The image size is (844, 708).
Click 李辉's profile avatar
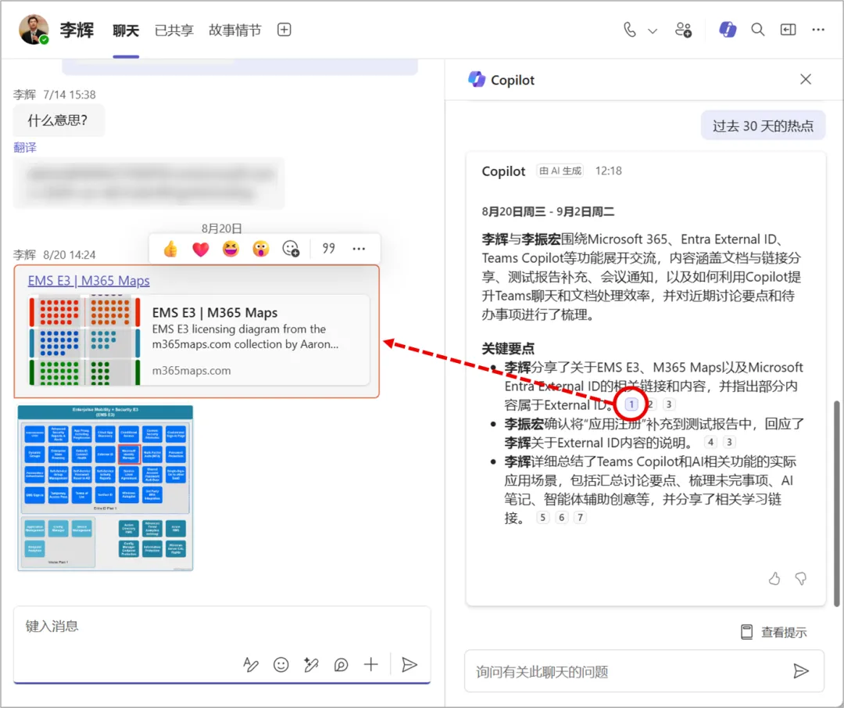click(34, 30)
